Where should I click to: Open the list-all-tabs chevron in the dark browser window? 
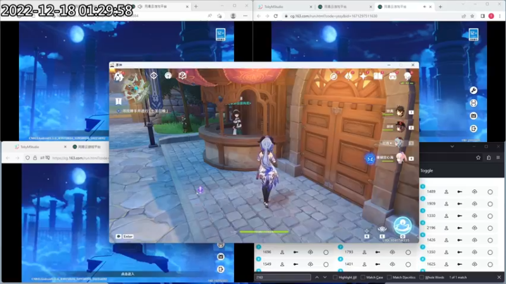pyautogui.click(x=452, y=146)
